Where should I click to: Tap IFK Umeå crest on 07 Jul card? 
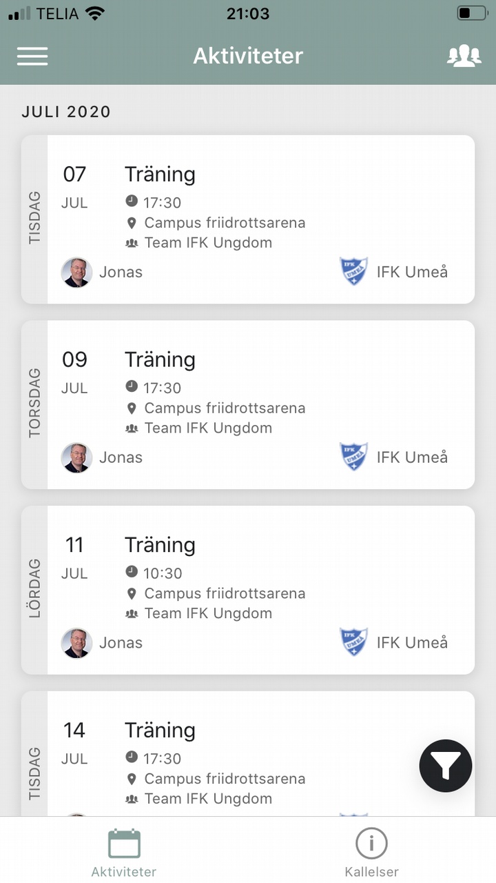click(x=354, y=272)
